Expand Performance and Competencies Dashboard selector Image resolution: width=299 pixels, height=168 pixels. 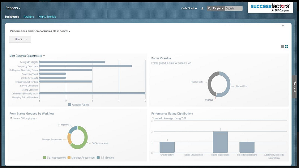click(x=40, y=31)
